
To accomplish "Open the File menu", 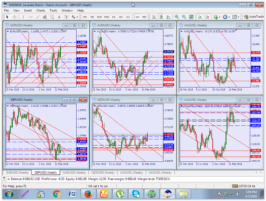I will 6,10.
